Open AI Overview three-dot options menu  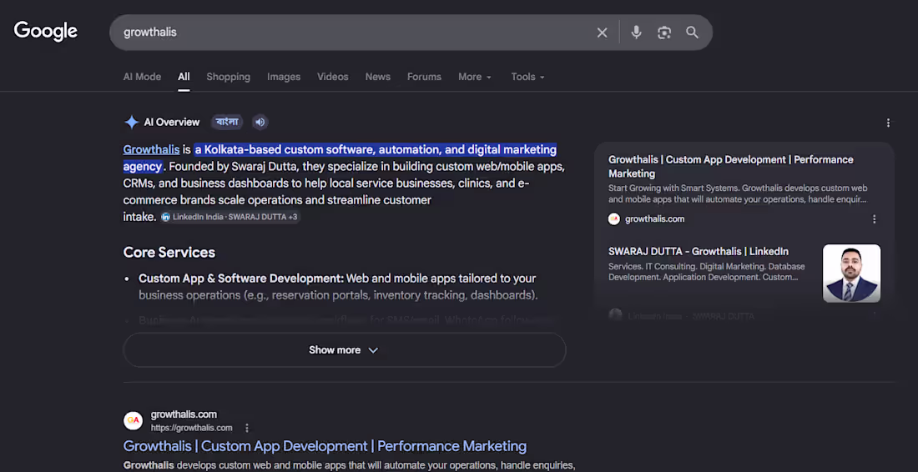tap(888, 123)
